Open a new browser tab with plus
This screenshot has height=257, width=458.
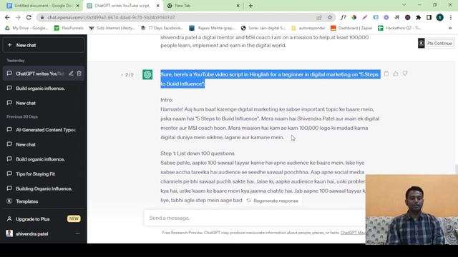tap(250, 6)
